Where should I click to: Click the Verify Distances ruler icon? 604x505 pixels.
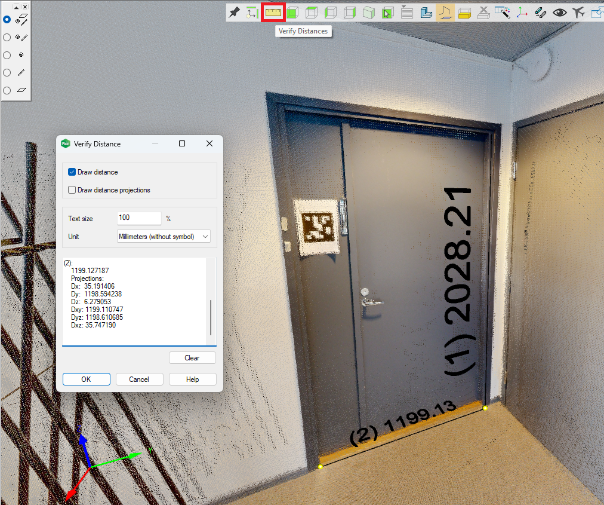pyautogui.click(x=273, y=12)
